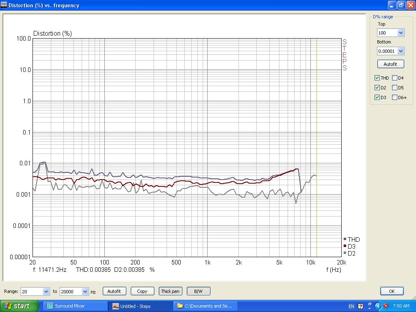This screenshot has height=312, width=416.
Task: Open the Windows start button
Action: (19, 306)
